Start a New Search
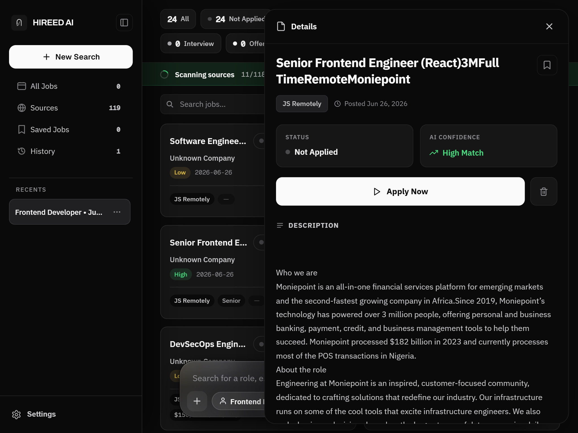 71,57
